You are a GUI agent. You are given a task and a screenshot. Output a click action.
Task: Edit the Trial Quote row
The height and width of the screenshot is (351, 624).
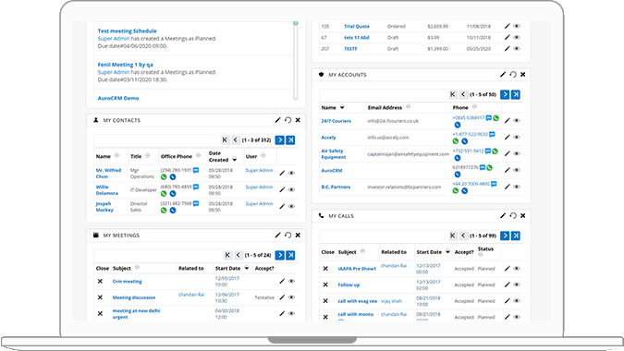point(508,26)
